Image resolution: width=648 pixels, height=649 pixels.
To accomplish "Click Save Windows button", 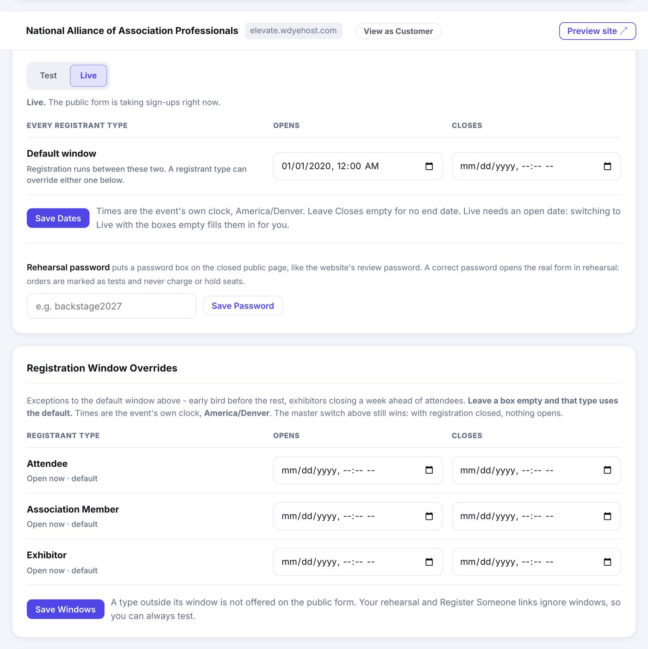I will click(x=65, y=609).
